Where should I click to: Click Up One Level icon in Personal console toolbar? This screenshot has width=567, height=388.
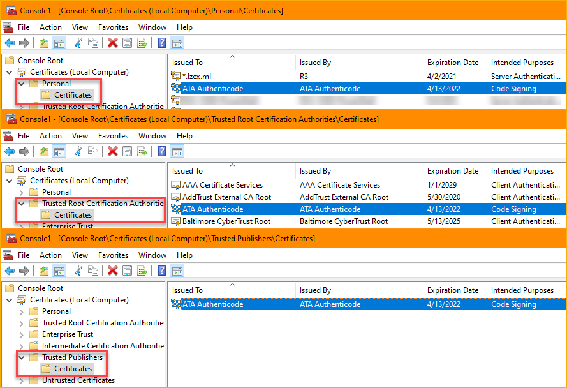43,43
